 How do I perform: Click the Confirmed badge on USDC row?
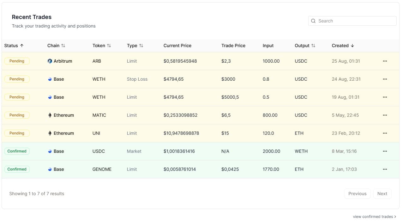[17, 151]
